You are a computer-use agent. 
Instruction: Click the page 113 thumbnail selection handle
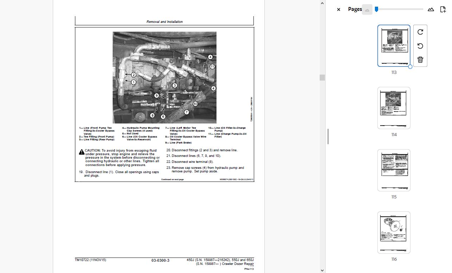410,66
